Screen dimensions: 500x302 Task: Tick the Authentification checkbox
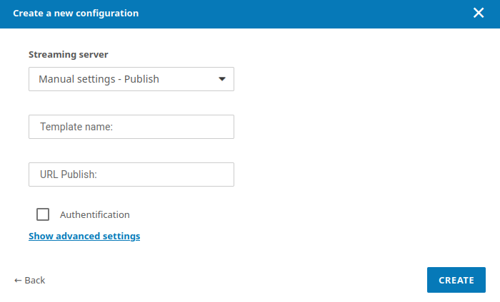43,214
